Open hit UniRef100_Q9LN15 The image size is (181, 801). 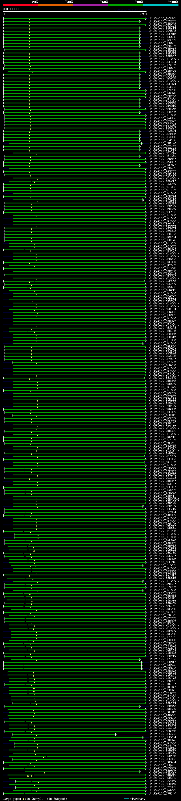162,34
